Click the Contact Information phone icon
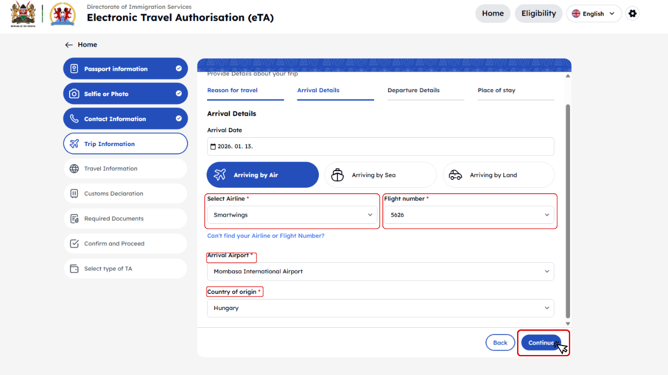Viewport: 668px width, 375px height. 74,119
